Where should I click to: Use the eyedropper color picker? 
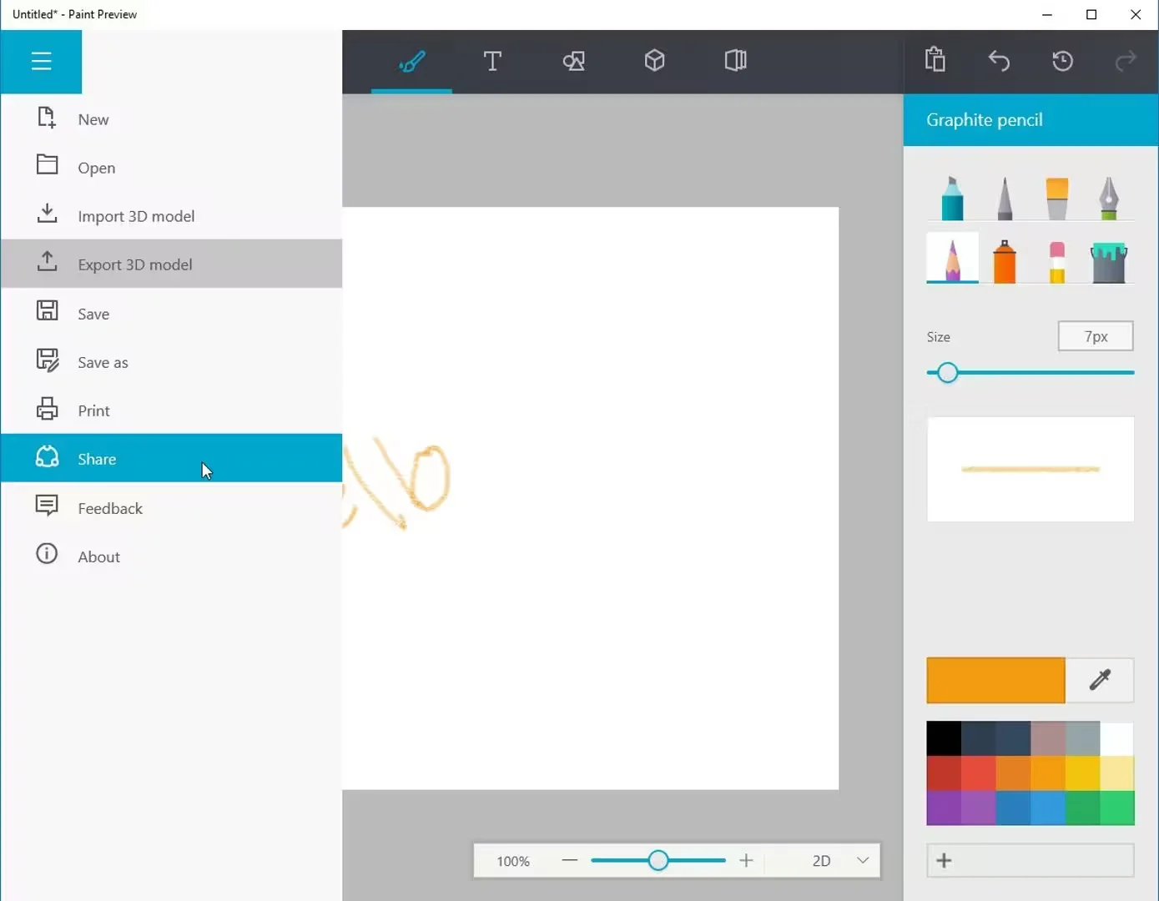pyautogui.click(x=1100, y=680)
